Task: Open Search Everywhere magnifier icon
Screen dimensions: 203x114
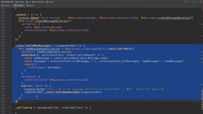Action: [x=201, y=2]
